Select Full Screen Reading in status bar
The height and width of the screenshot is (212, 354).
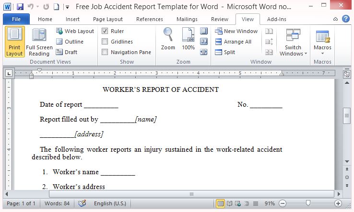point(229,204)
